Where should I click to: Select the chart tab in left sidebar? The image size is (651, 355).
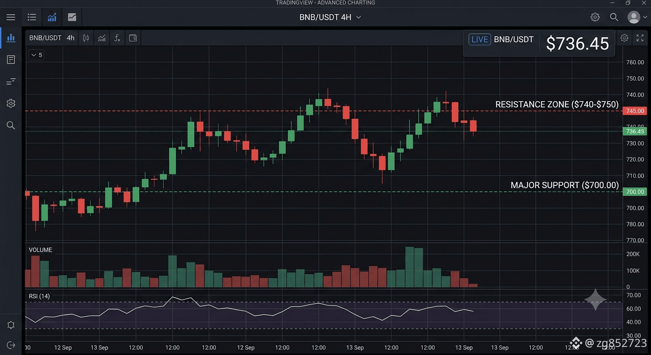point(11,38)
